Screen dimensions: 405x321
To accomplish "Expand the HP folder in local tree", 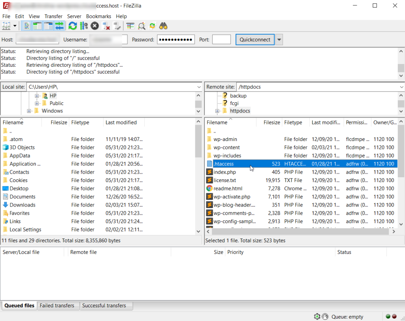I will [37, 96].
